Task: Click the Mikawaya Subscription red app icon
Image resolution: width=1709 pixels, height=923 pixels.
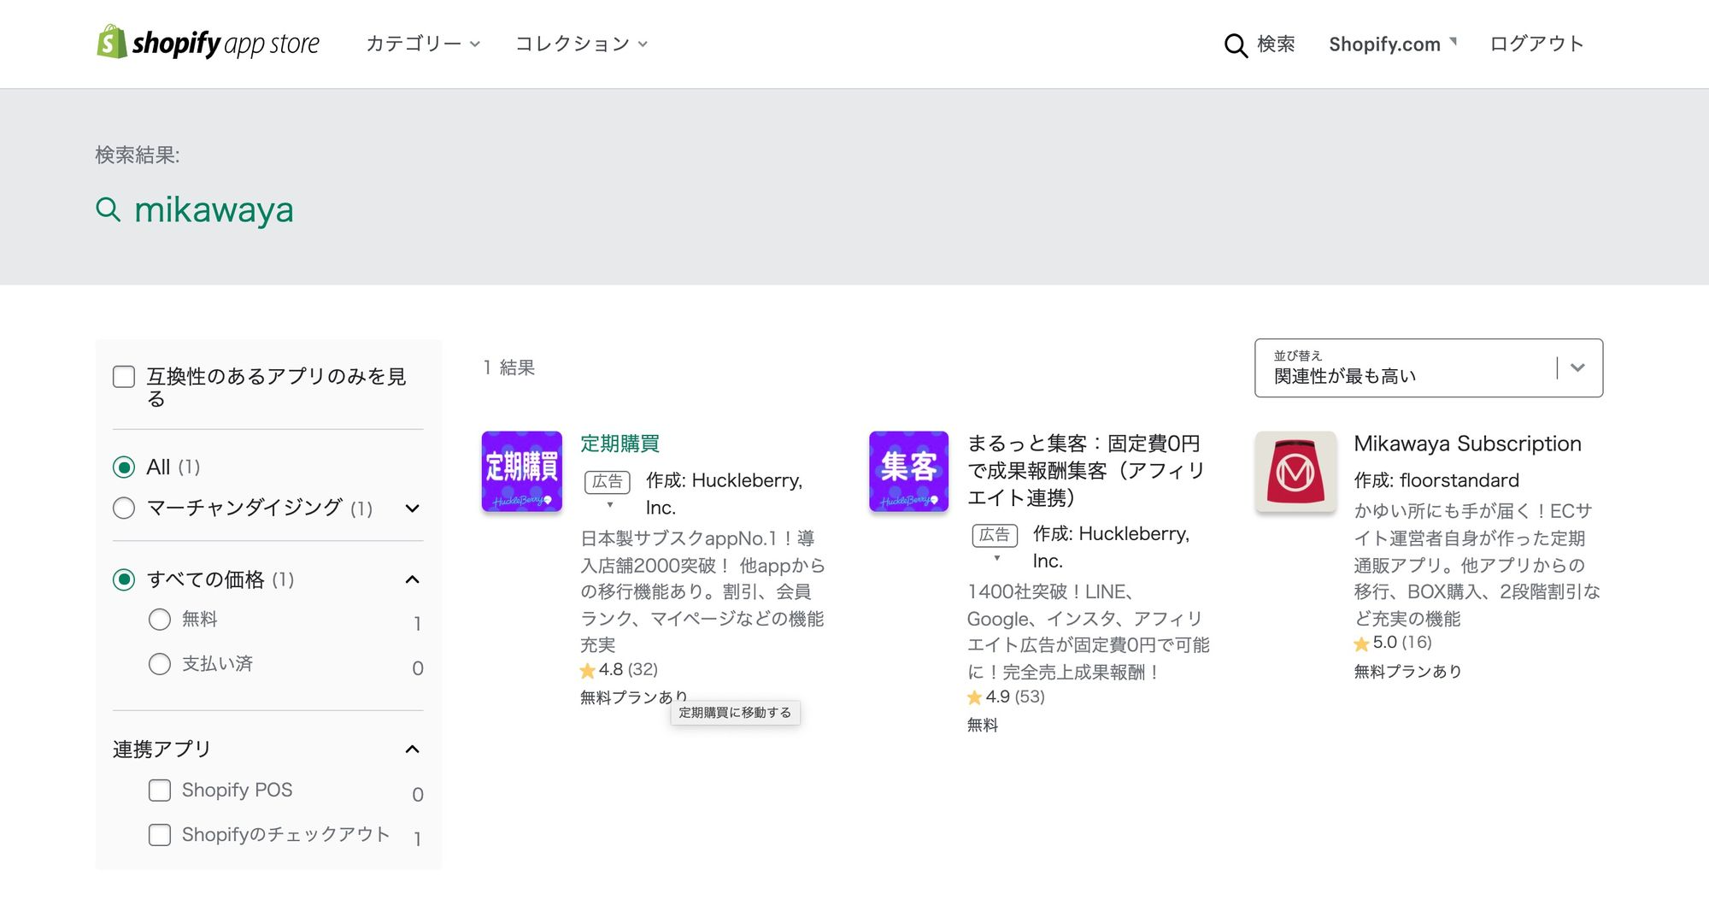Action: pyautogui.click(x=1295, y=472)
